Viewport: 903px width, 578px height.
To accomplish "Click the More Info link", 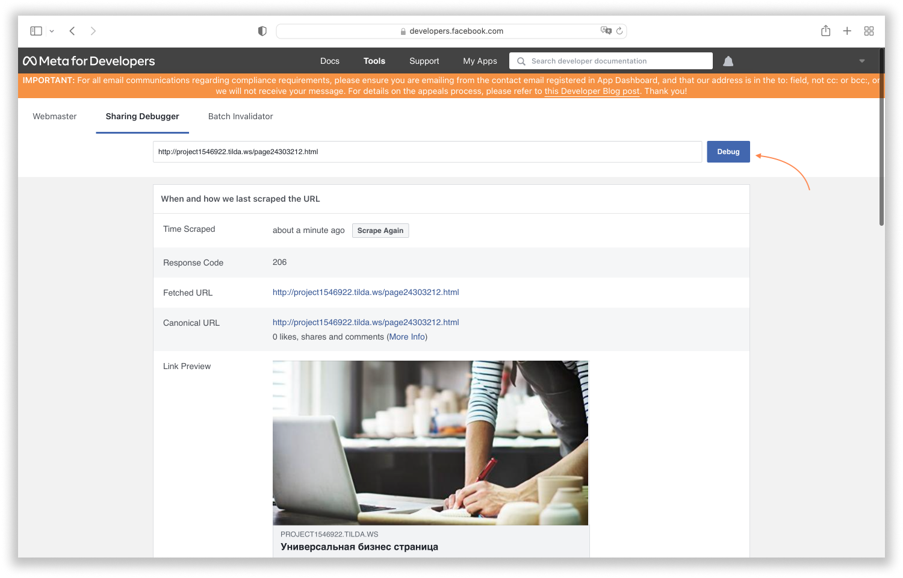I will click(407, 337).
